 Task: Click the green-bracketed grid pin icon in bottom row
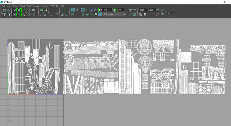(x=23, y=14)
